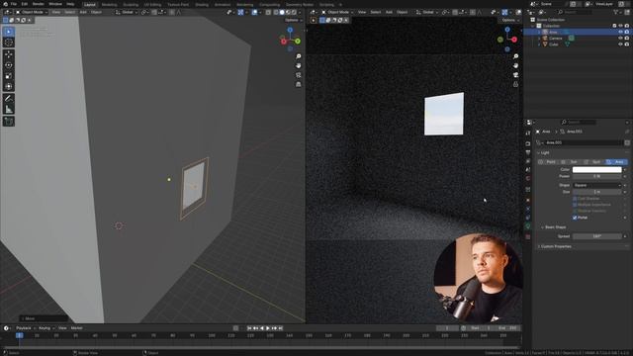
Task: Open Render properties tab
Action: [x=528, y=143]
